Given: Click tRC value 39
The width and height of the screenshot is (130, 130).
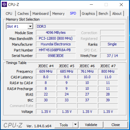Looking at the screenshot, I should click(108, 100).
